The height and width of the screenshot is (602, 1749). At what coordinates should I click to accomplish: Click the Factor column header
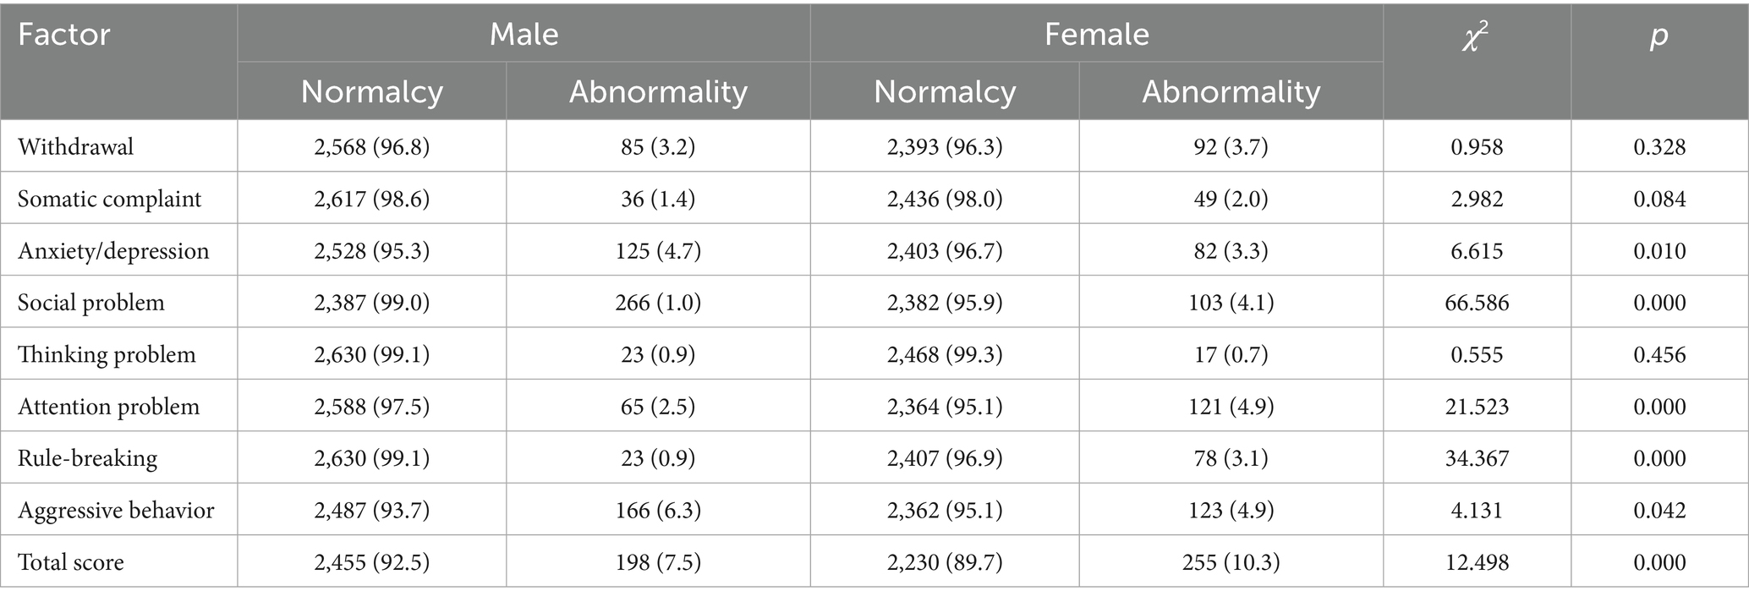click(x=64, y=35)
